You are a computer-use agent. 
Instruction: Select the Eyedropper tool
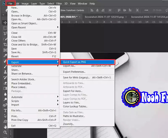[5, 55]
